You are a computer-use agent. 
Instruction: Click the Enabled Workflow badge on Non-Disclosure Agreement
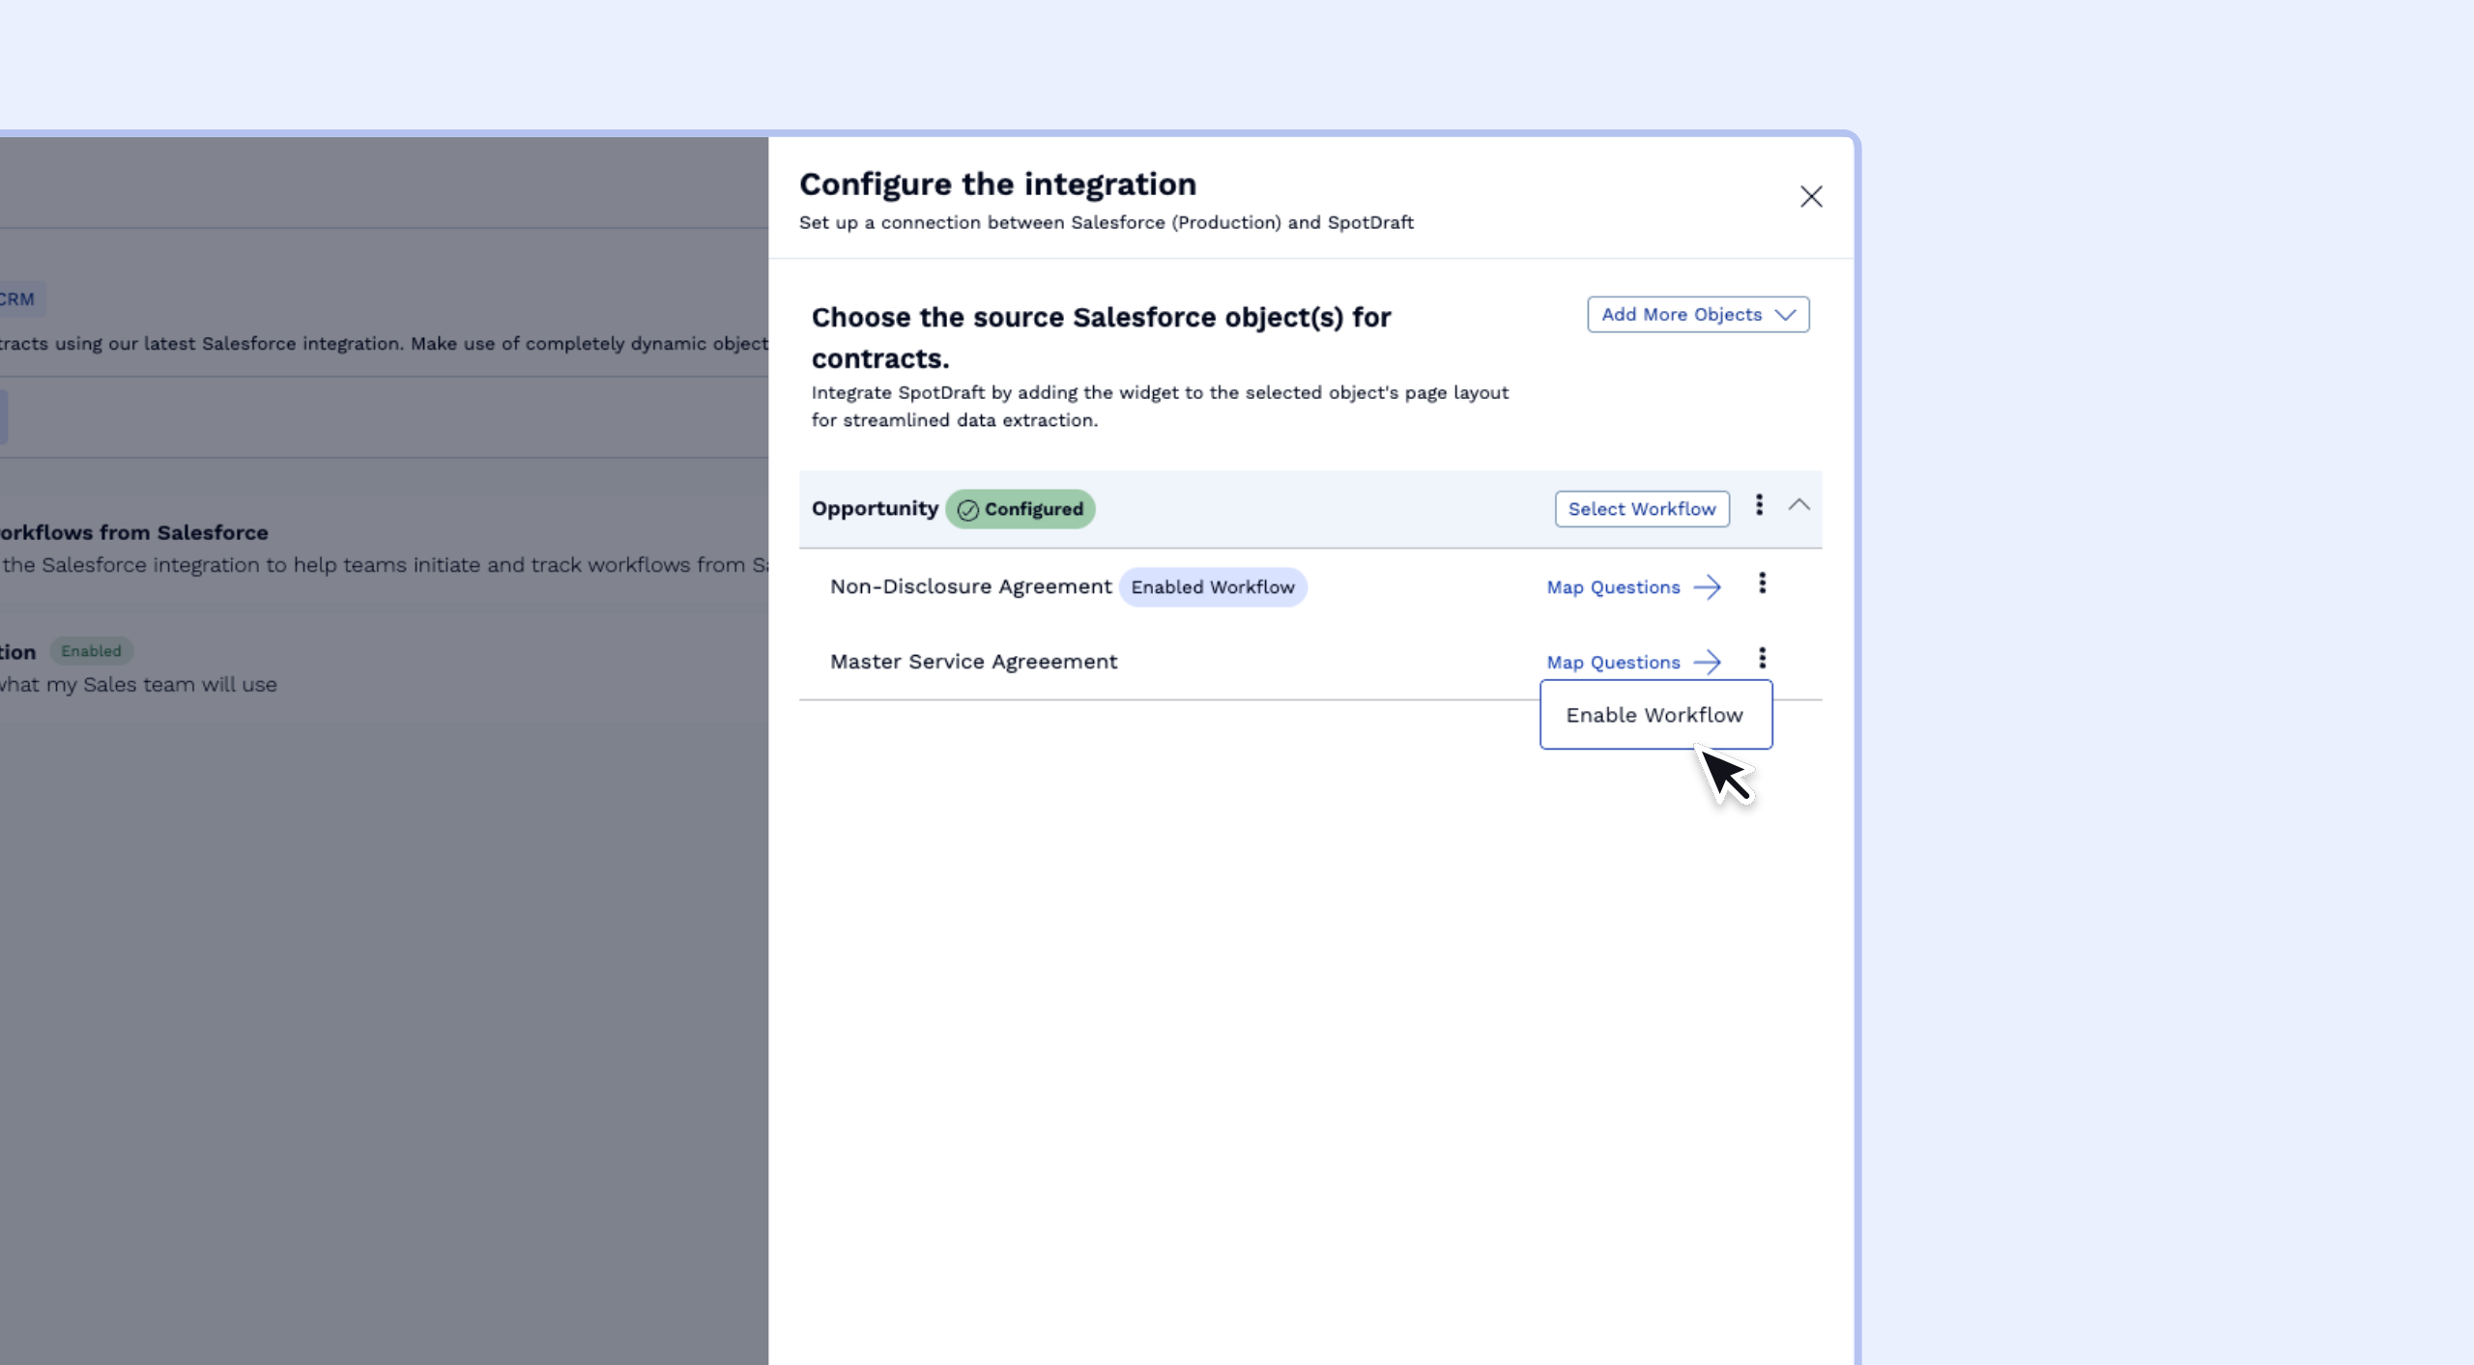coord(1213,586)
